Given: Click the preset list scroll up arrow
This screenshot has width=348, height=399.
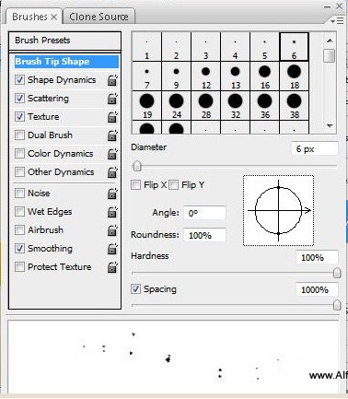Looking at the screenshot, I should point(330,41).
